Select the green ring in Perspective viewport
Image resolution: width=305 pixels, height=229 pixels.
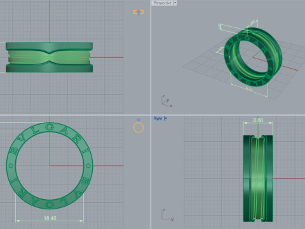[253, 57]
